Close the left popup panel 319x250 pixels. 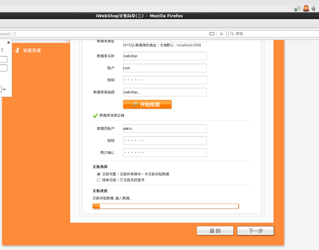click(9, 43)
